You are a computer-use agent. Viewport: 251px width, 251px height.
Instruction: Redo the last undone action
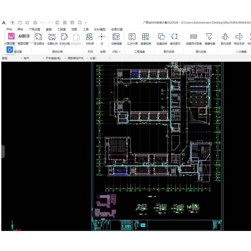pyautogui.click(x=49, y=23)
